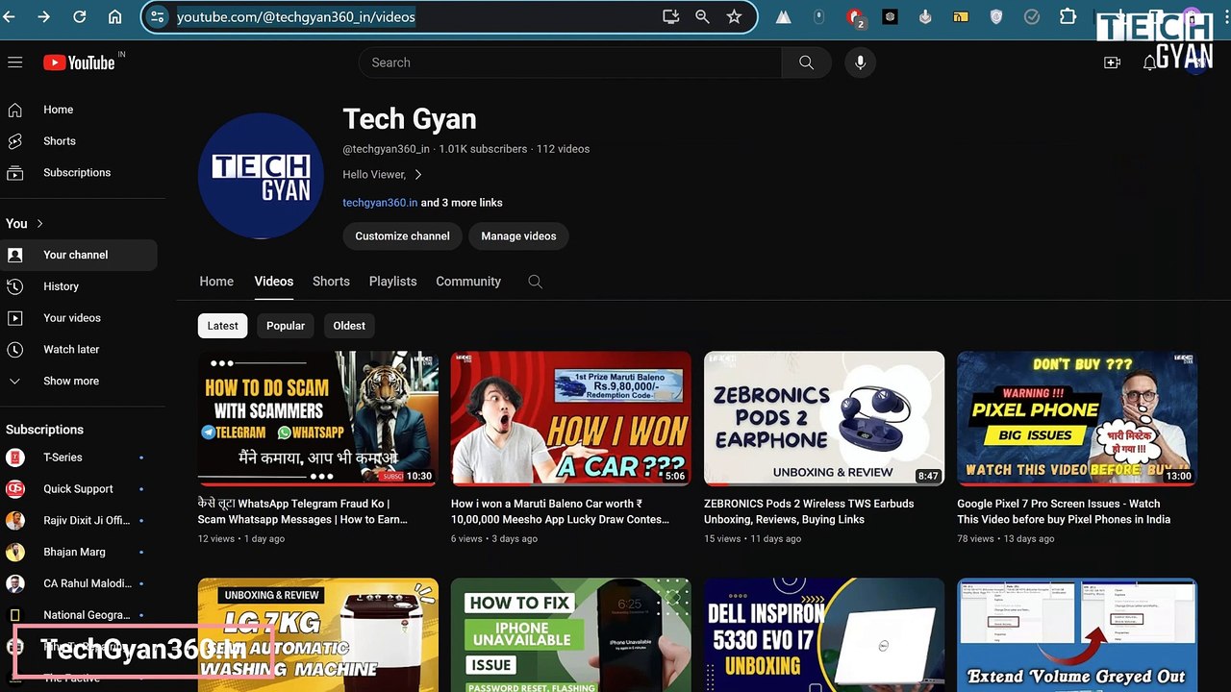Start voice search with microphone icon
This screenshot has width=1231, height=692.
[860, 62]
